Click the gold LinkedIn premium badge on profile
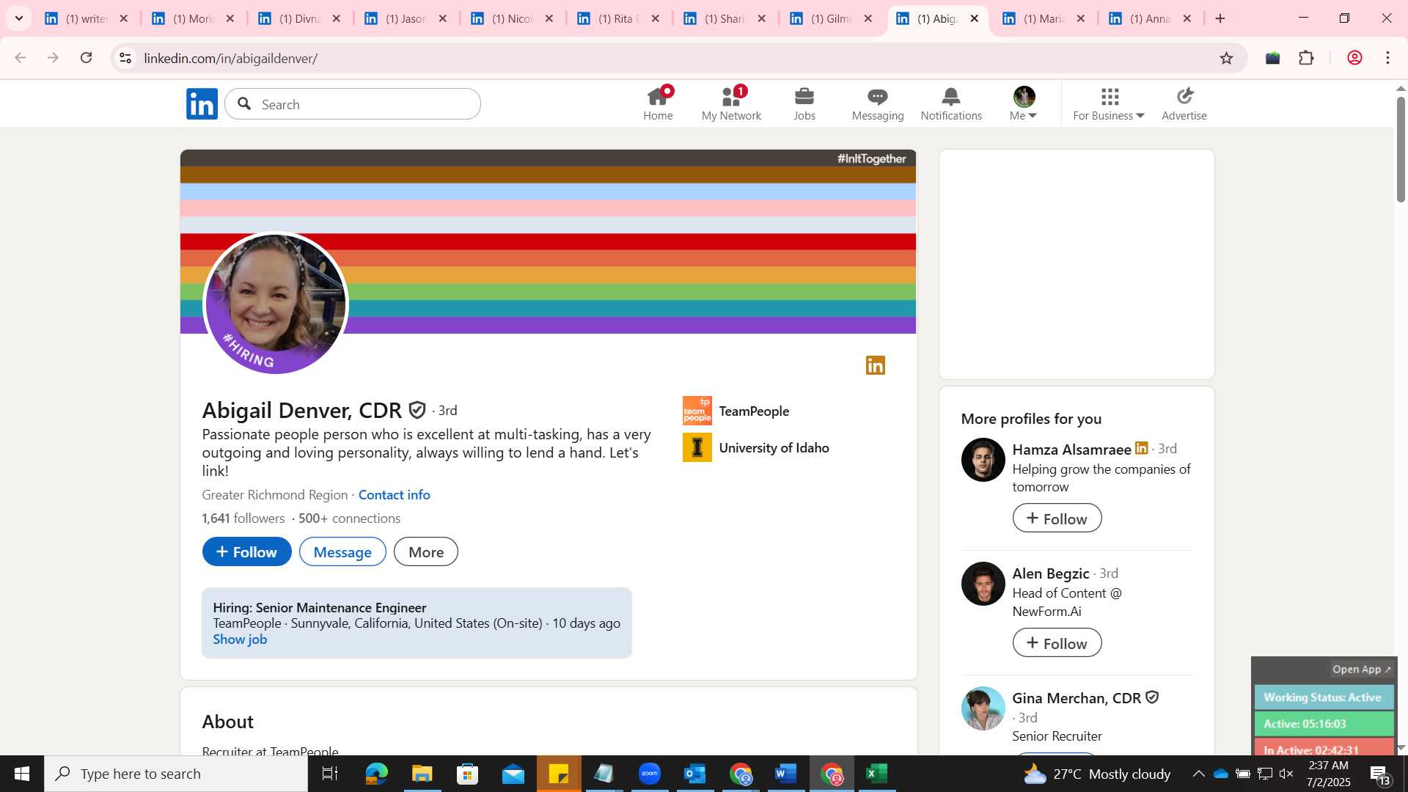 coord(876,365)
